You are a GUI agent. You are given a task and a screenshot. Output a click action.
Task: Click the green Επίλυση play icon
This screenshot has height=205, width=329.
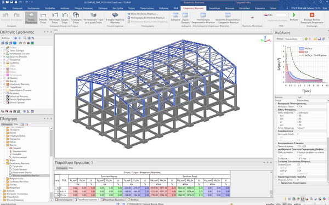click(x=294, y=15)
